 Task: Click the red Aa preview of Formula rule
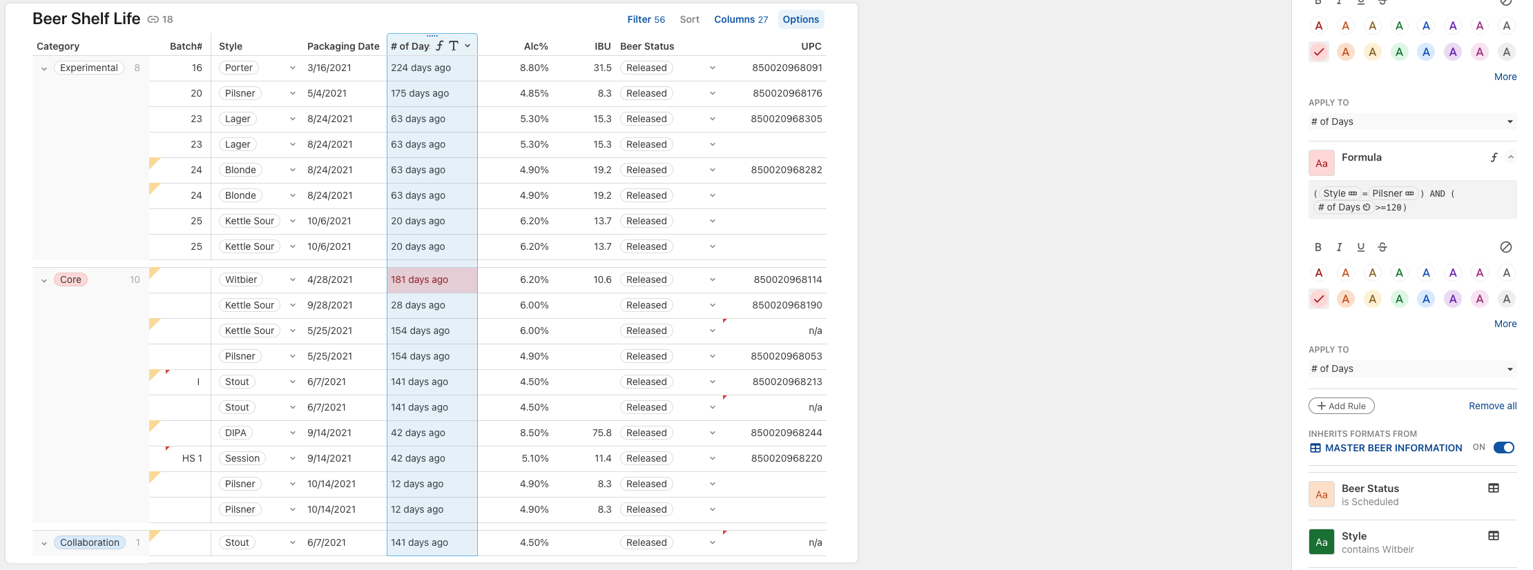(1322, 163)
